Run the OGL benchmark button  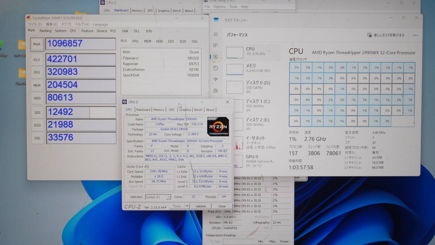point(37,138)
